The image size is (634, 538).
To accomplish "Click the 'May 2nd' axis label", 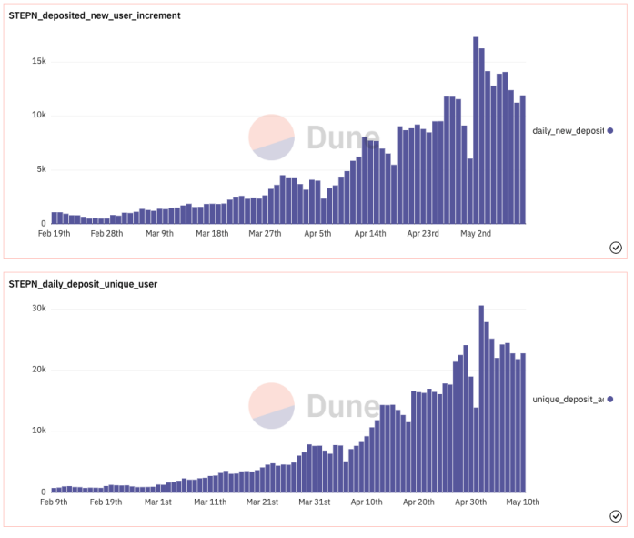I will coord(476,234).
